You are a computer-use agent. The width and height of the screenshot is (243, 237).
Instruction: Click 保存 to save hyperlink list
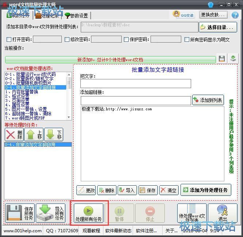tap(148, 190)
